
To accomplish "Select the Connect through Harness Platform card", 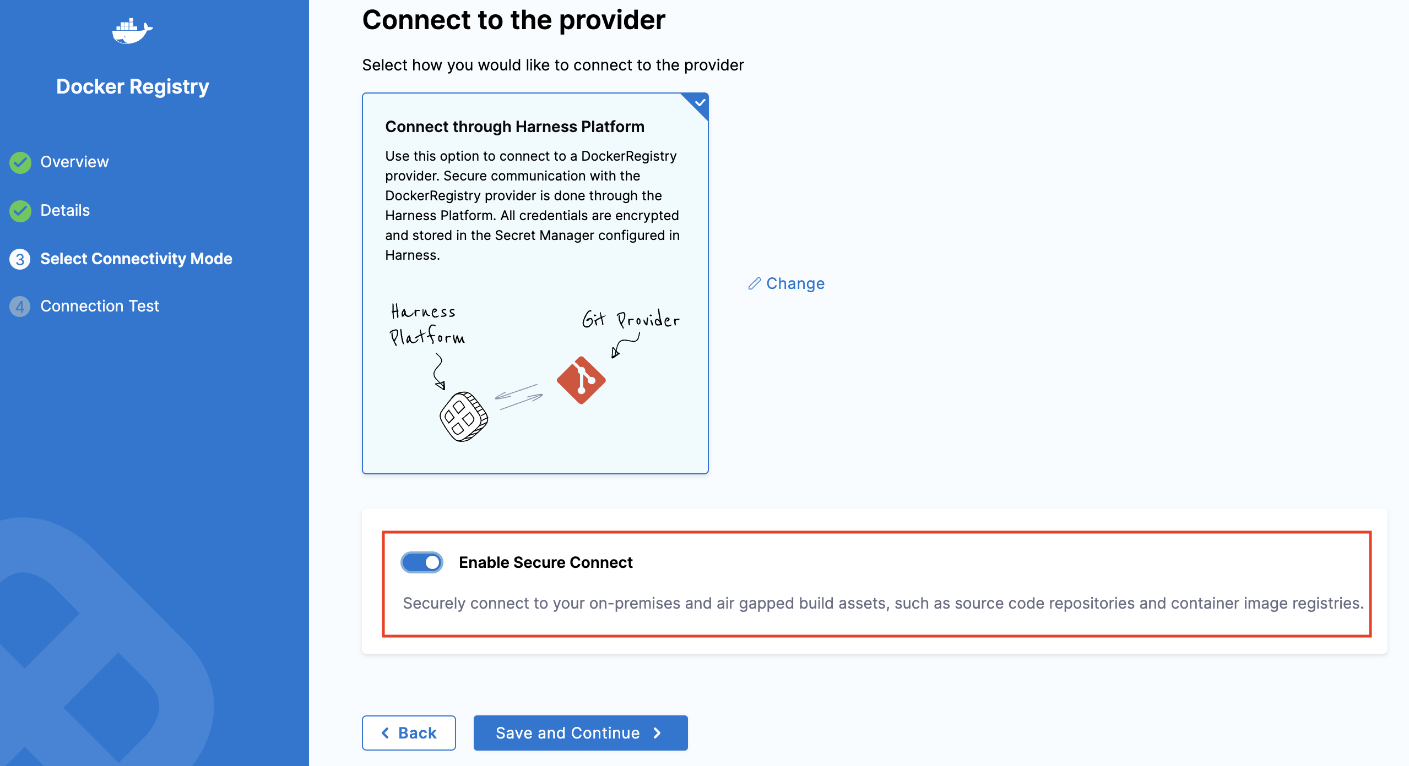I will tap(535, 283).
